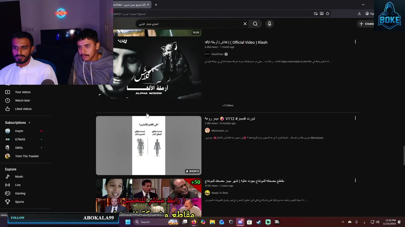Viewport: 405px width, 227px height.
Task: Click FOLLOW on the stream overlay
Action: pyautogui.click(x=17, y=218)
